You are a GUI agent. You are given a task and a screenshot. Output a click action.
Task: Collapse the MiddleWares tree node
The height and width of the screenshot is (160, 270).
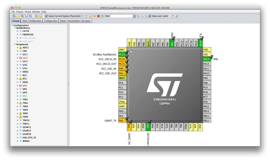[15, 28]
